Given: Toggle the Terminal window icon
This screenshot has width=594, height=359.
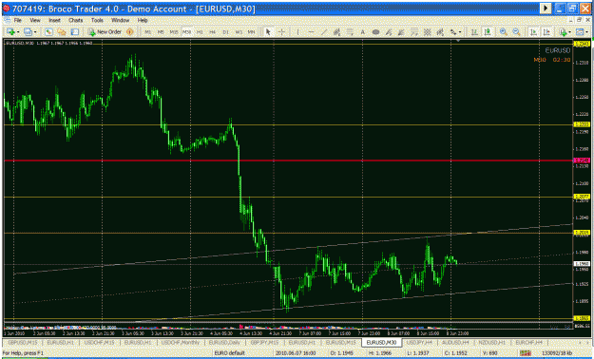Looking at the screenshot, I should point(75,32).
